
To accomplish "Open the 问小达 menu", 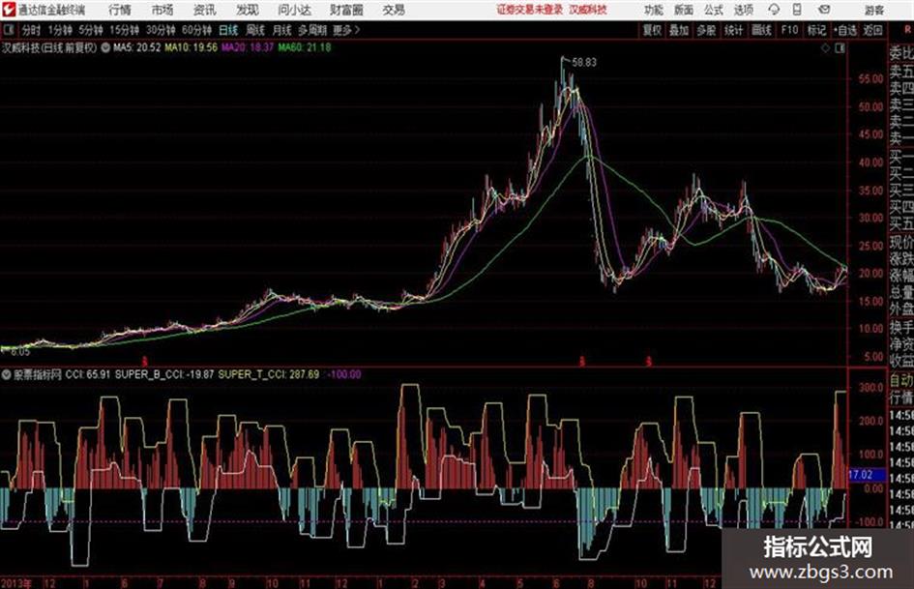I will click(x=294, y=10).
